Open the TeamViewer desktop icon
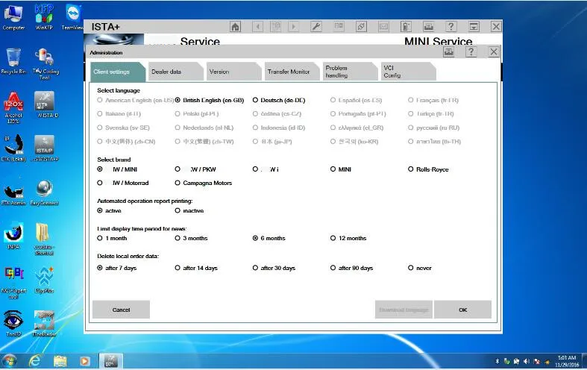Image resolution: width=587 pixels, height=370 pixels. 73,17
